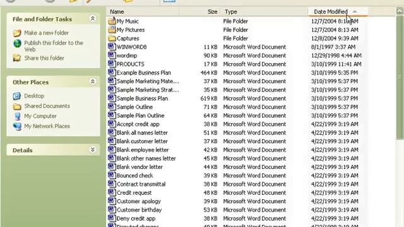Click the Make a new folder icon
Image resolution: width=404 pixels, height=227 pixels.
click(17, 33)
